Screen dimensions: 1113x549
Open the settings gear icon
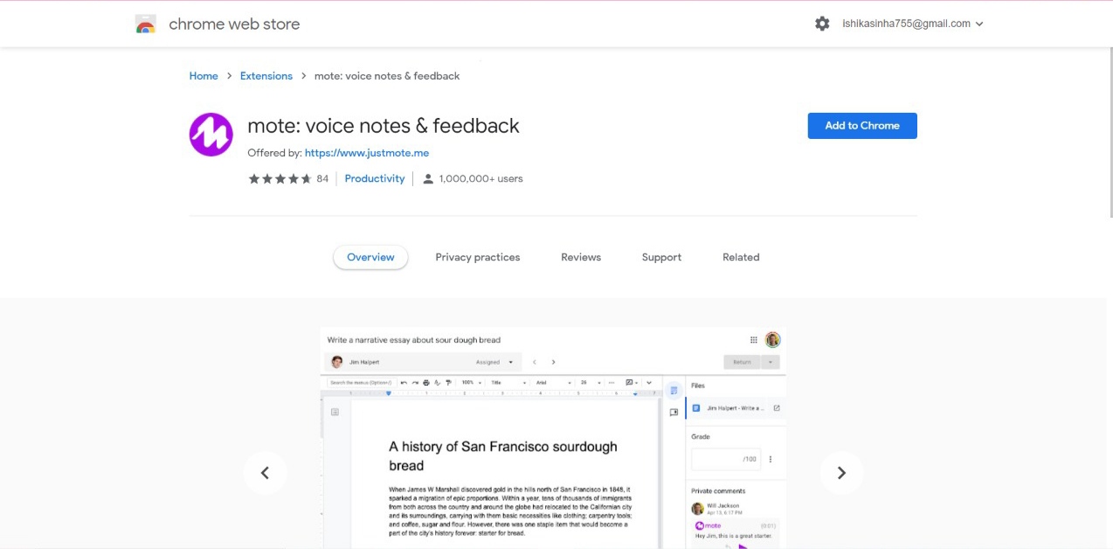coord(822,24)
